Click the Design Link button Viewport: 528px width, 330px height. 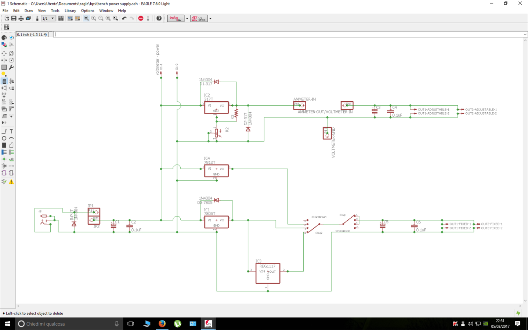pyautogui.click(x=176, y=18)
